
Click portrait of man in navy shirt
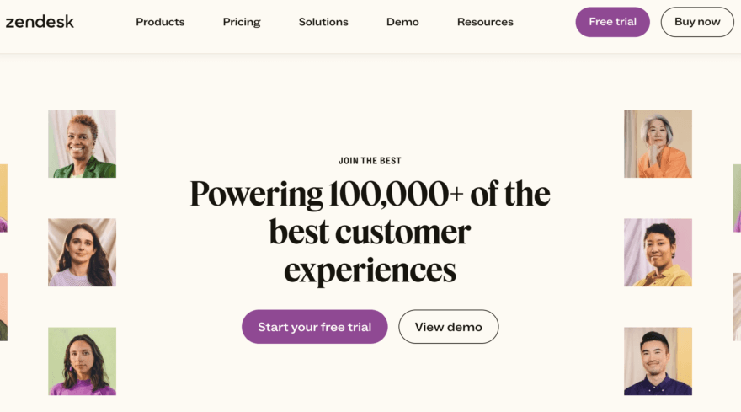click(658, 361)
